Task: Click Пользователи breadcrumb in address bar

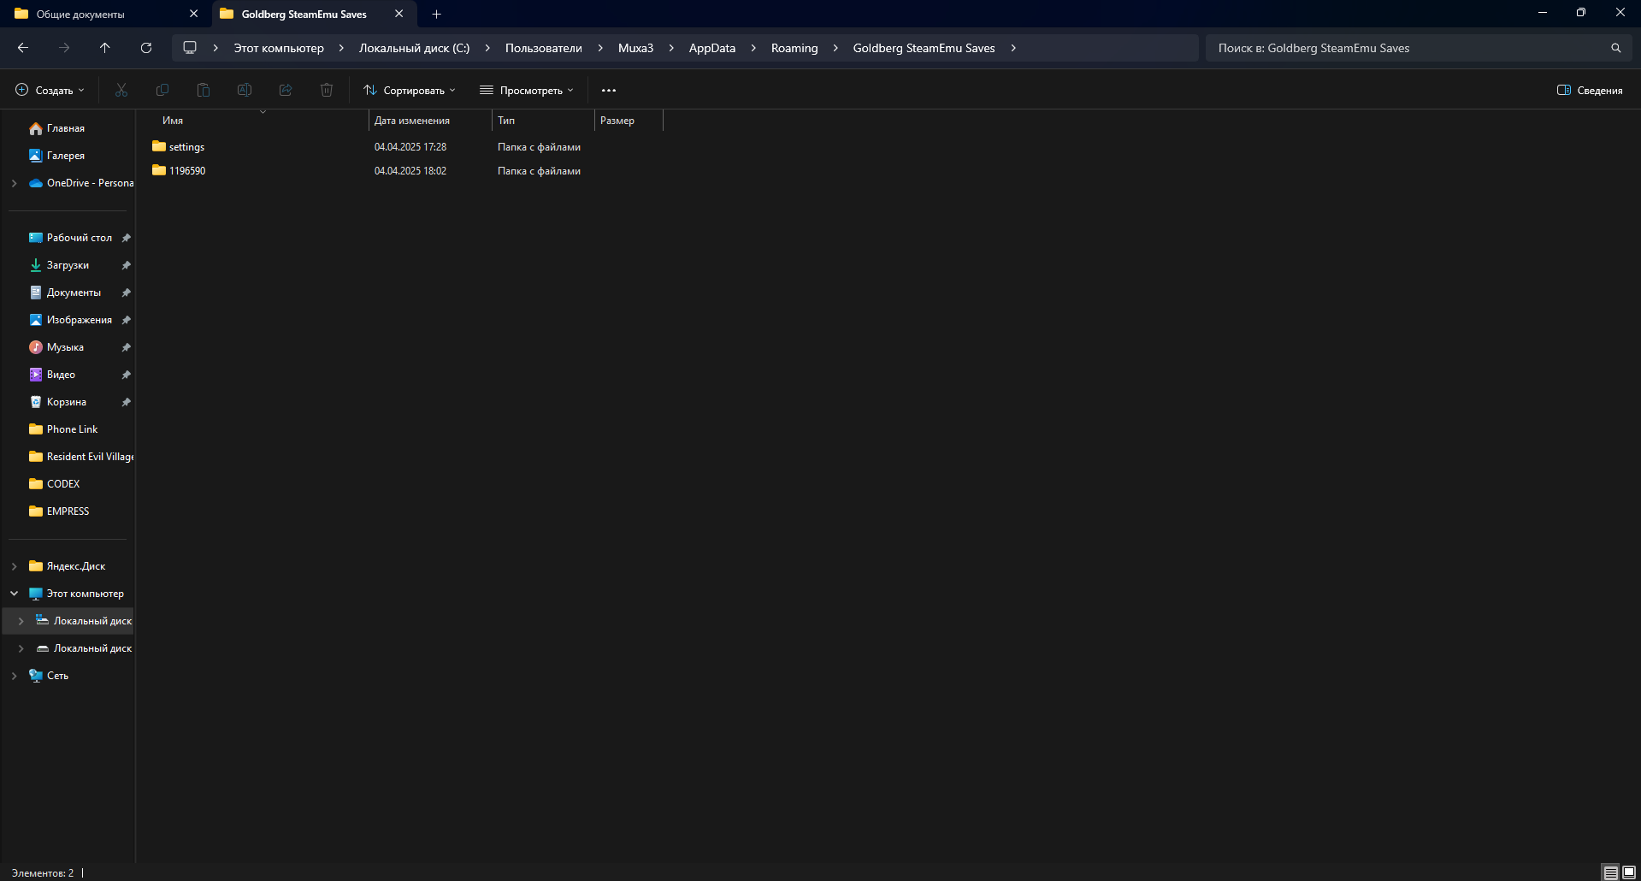Action: pos(544,48)
